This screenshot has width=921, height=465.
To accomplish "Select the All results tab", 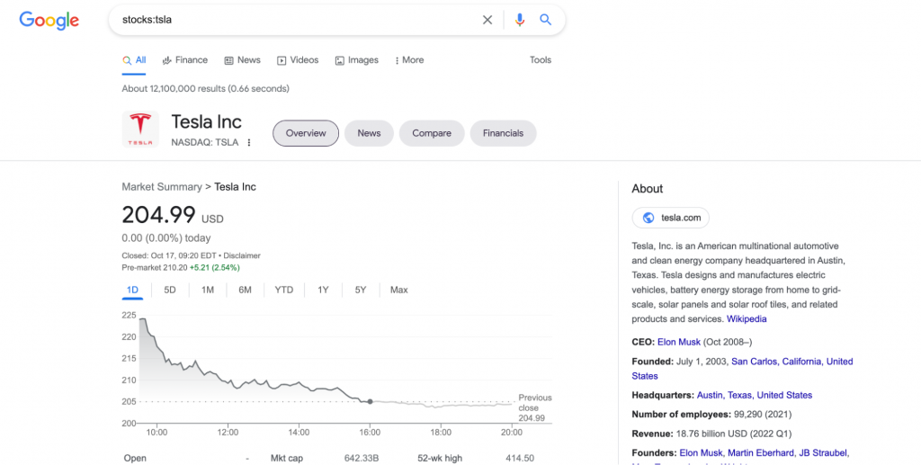I will [134, 60].
